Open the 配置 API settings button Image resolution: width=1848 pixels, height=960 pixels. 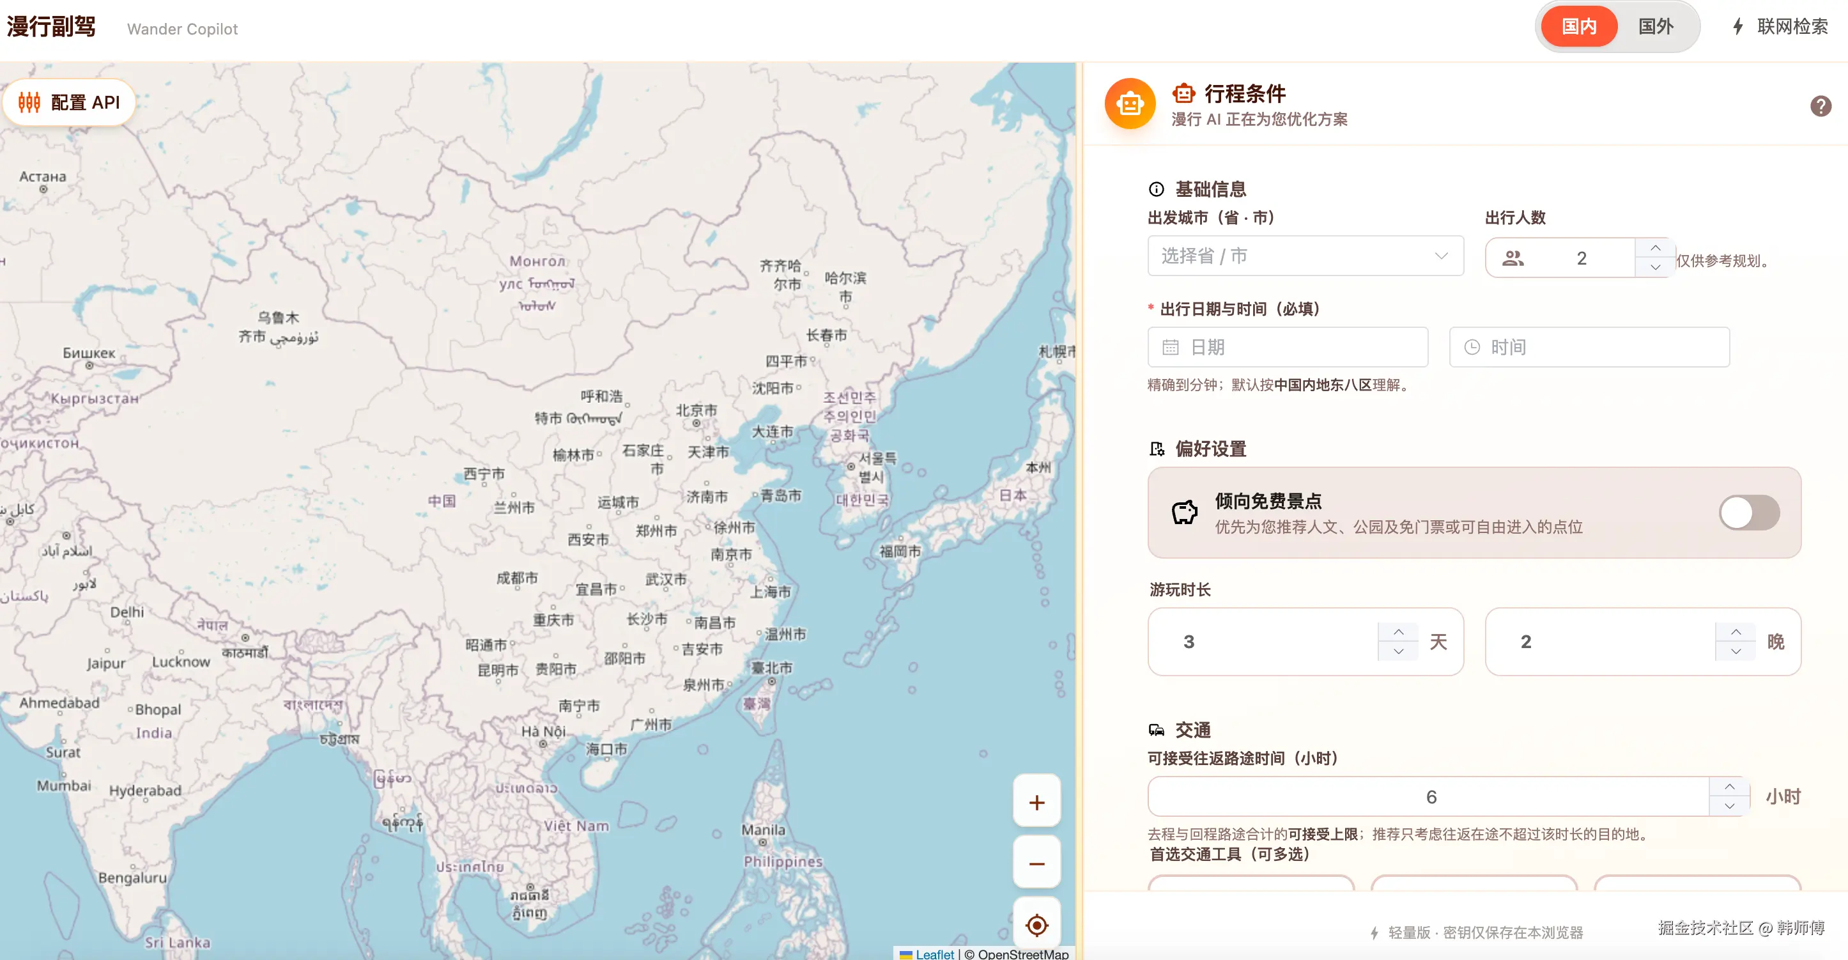click(70, 103)
